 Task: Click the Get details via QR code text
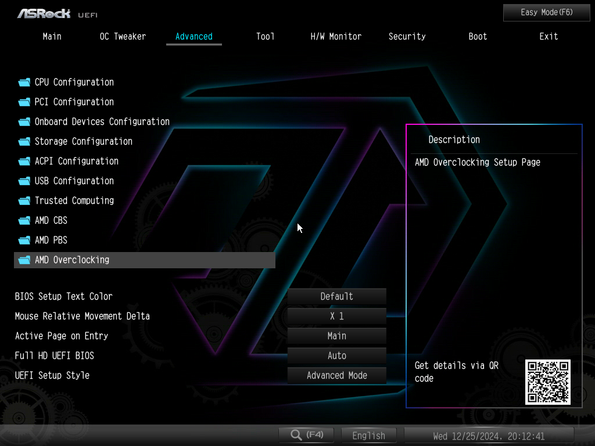tap(457, 372)
